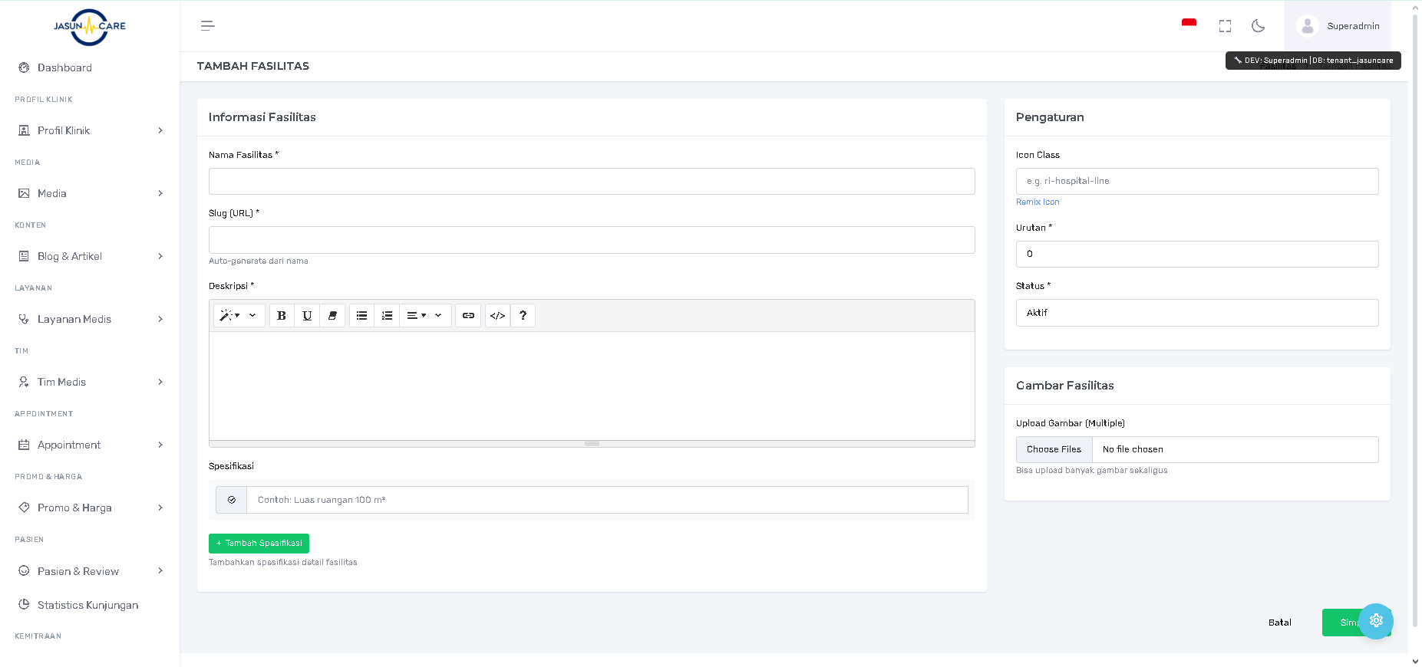Click the Tambah Spesifikasi button

[259, 544]
